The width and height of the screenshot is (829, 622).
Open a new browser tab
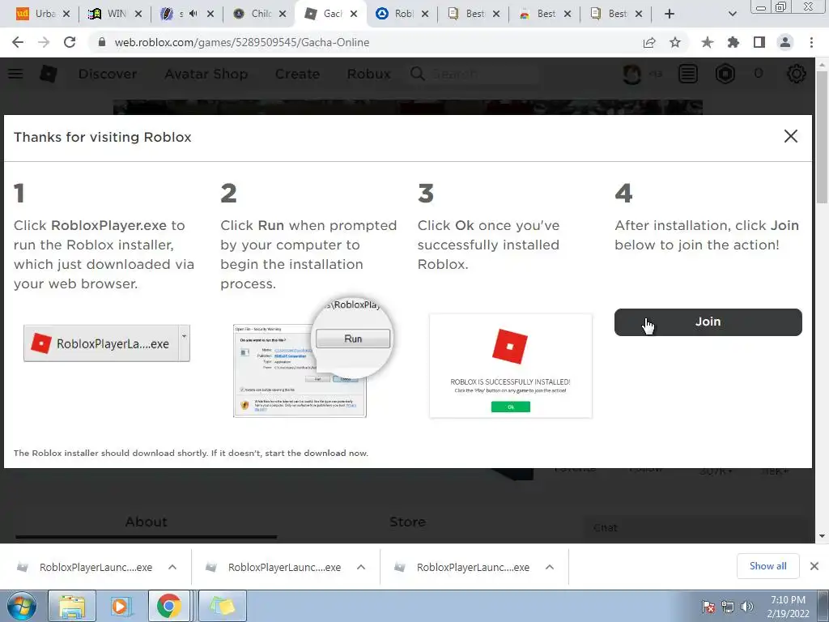[670, 14]
